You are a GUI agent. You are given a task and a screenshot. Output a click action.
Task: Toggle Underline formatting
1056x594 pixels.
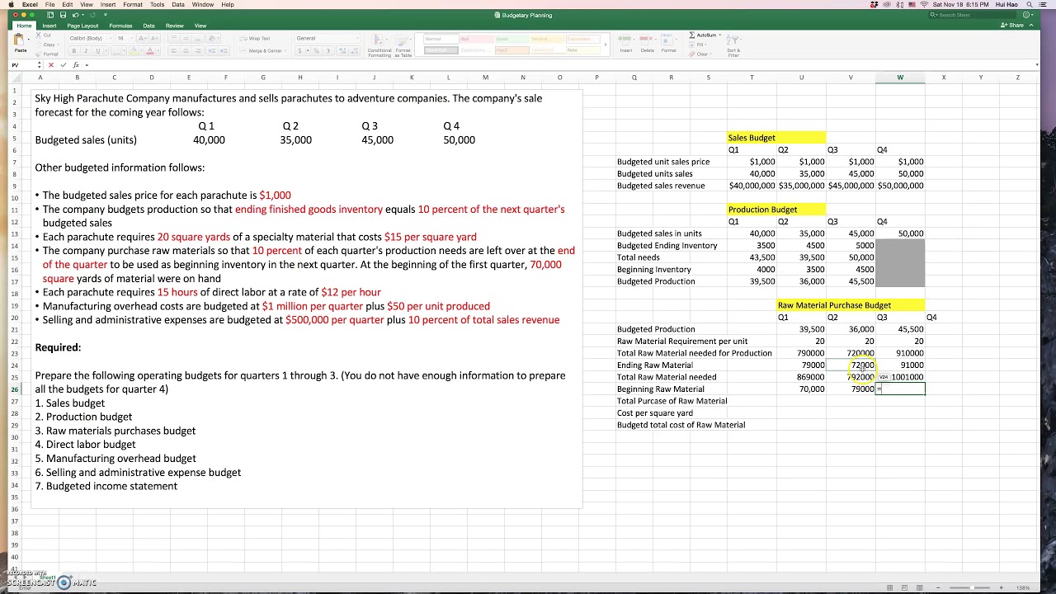pos(97,51)
